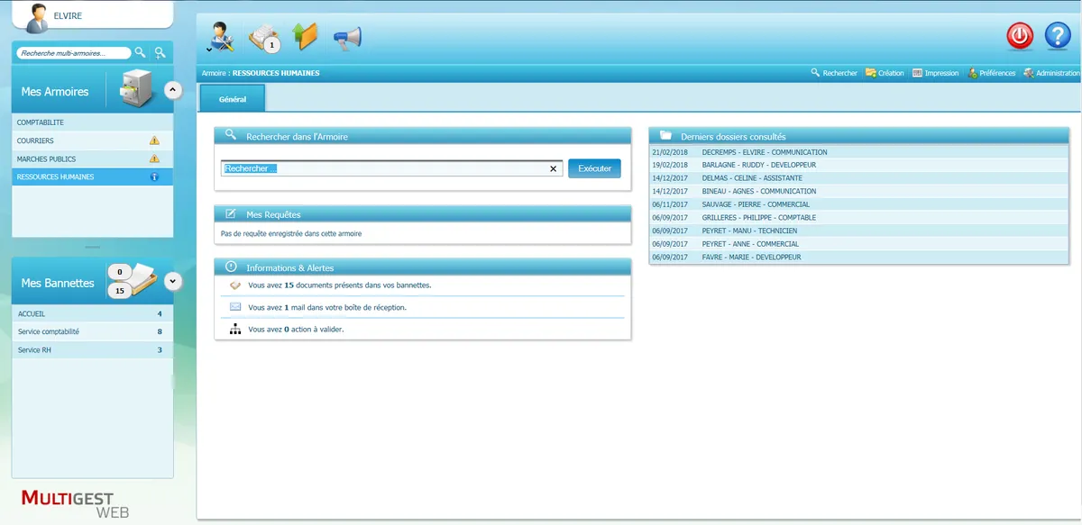Open dossier DELMAS - CELINE - ASSISTANTE
1082x525 pixels.
pos(858,178)
